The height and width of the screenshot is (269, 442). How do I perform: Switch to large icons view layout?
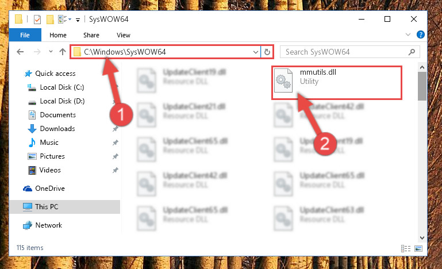(418, 248)
